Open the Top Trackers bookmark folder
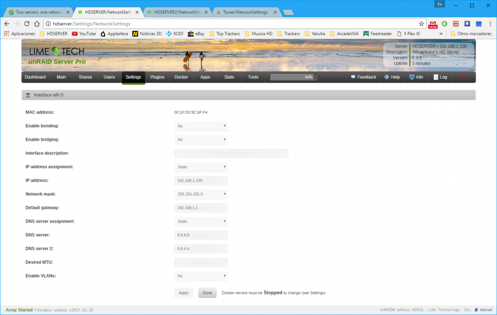 click(225, 34)
